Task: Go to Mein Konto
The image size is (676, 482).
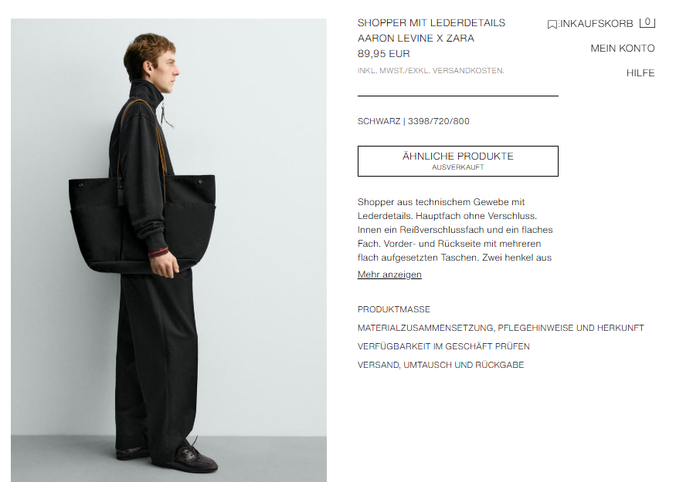Action: [x=623, y=48]
